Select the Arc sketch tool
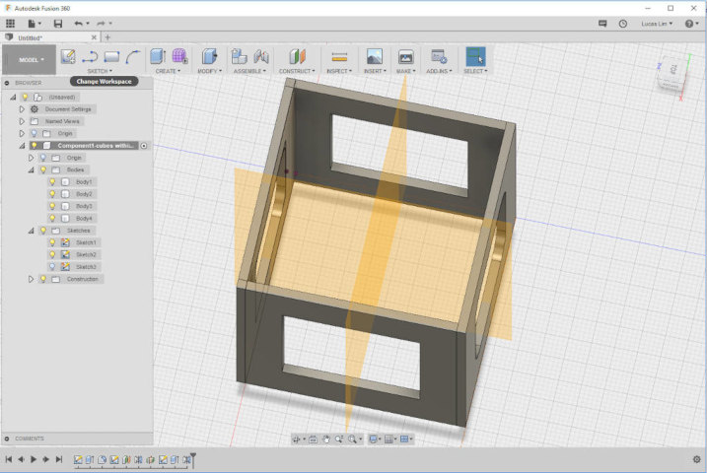707x473 pixels. click(x=133, y=57)
